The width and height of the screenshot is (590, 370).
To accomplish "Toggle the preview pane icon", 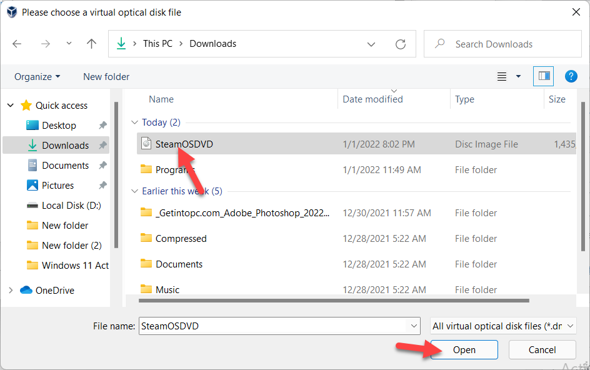I will [543, 76].
